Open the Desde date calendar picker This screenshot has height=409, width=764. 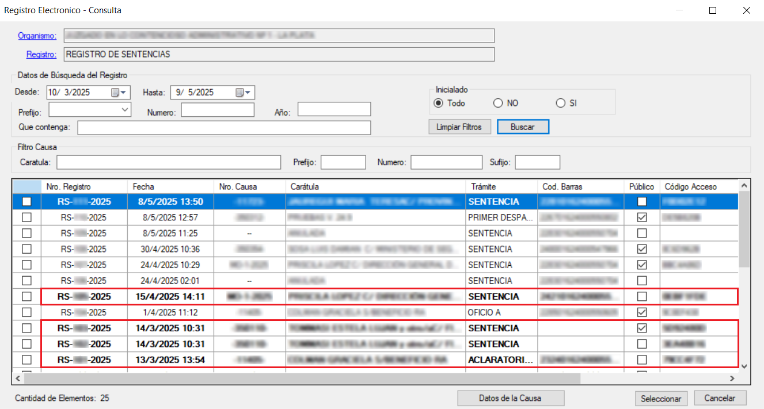point(118,93)
